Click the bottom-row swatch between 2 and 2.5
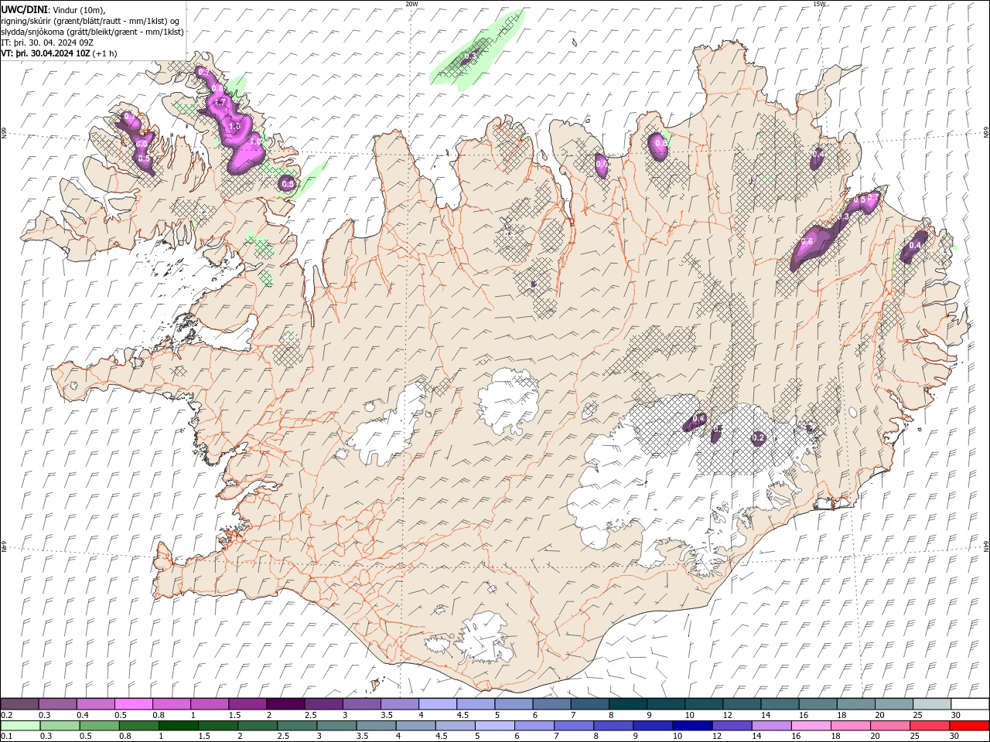This screenshot has height=742, width=990. tap(258, 726)
